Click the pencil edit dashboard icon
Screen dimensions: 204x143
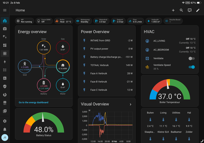tap(198, 10)
